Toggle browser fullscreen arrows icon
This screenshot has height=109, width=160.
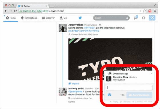pos(155,5)
